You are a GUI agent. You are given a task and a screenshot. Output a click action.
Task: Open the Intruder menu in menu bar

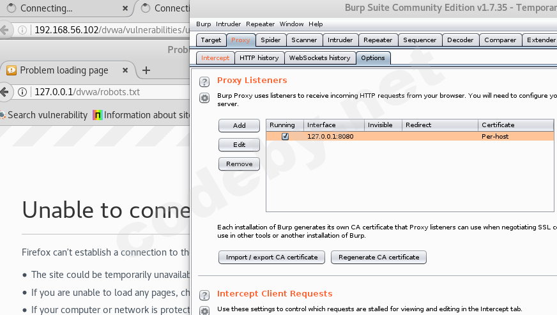(228, 24)
